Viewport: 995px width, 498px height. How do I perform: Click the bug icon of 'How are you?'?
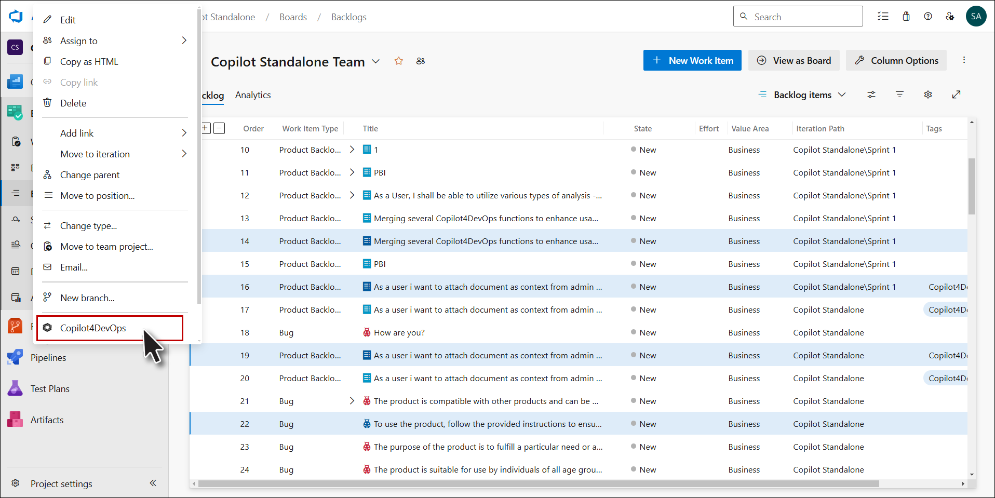tap(367, 332)
